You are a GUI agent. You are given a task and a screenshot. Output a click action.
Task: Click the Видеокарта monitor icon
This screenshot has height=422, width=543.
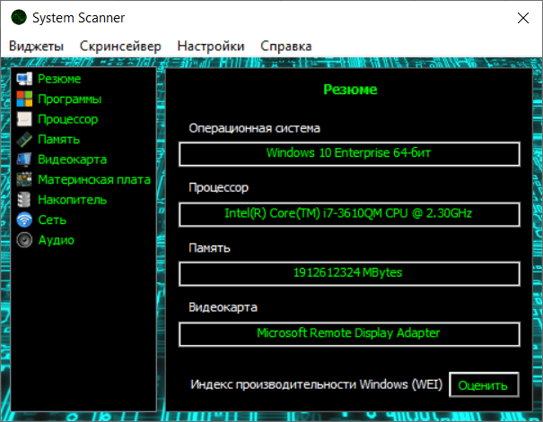pyautogui.click(x=24, y=159)
